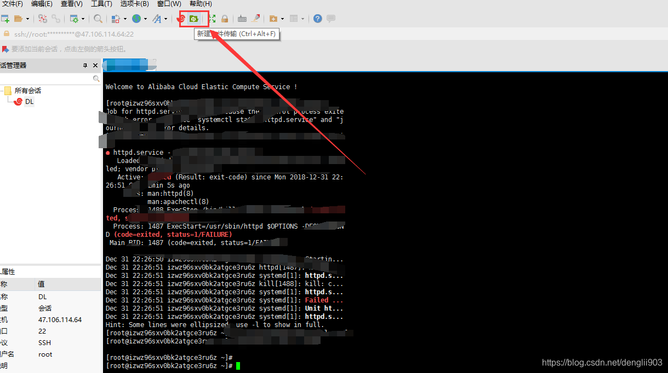The width and height of the screenshot is (668, 373).
Task: Select the 所有会话 folder in tree
Action: pyautogui.click(x=27, y=91)
